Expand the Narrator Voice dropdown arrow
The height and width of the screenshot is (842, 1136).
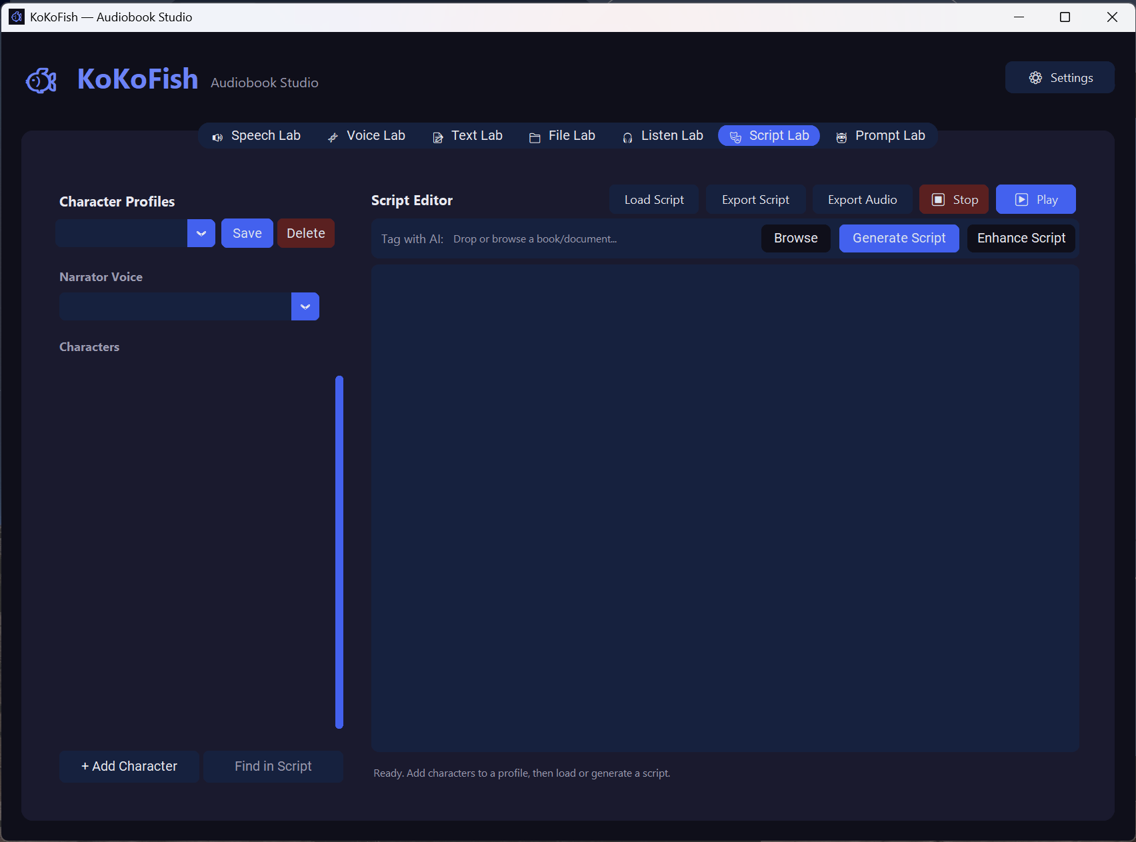(305, 306)
